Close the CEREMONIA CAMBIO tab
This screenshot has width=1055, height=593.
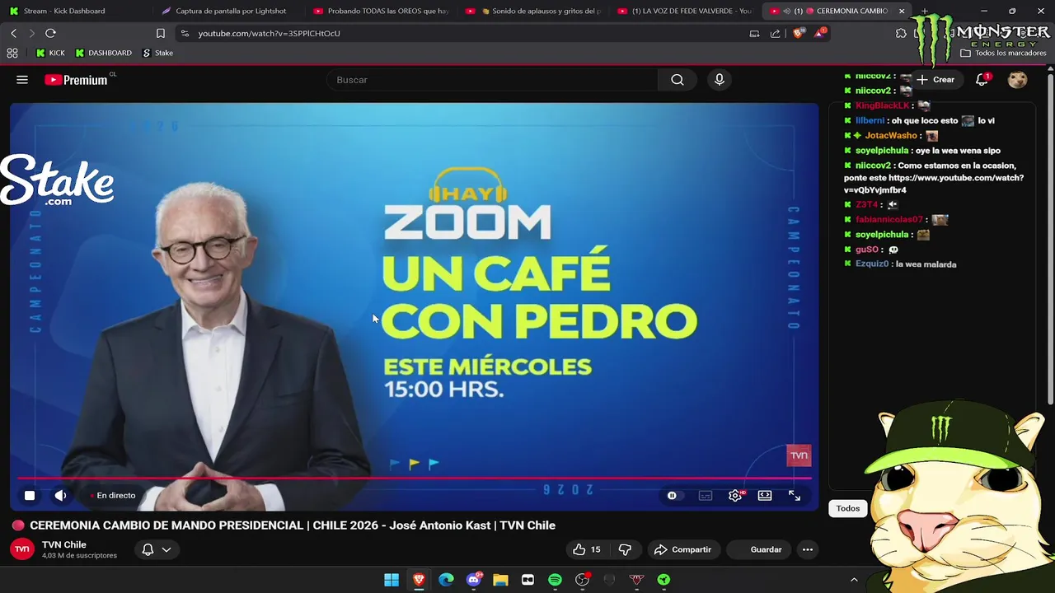pos(902,11)
